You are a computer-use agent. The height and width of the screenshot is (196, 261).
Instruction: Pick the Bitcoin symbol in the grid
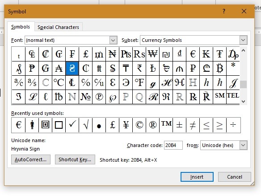click(219, 68)
